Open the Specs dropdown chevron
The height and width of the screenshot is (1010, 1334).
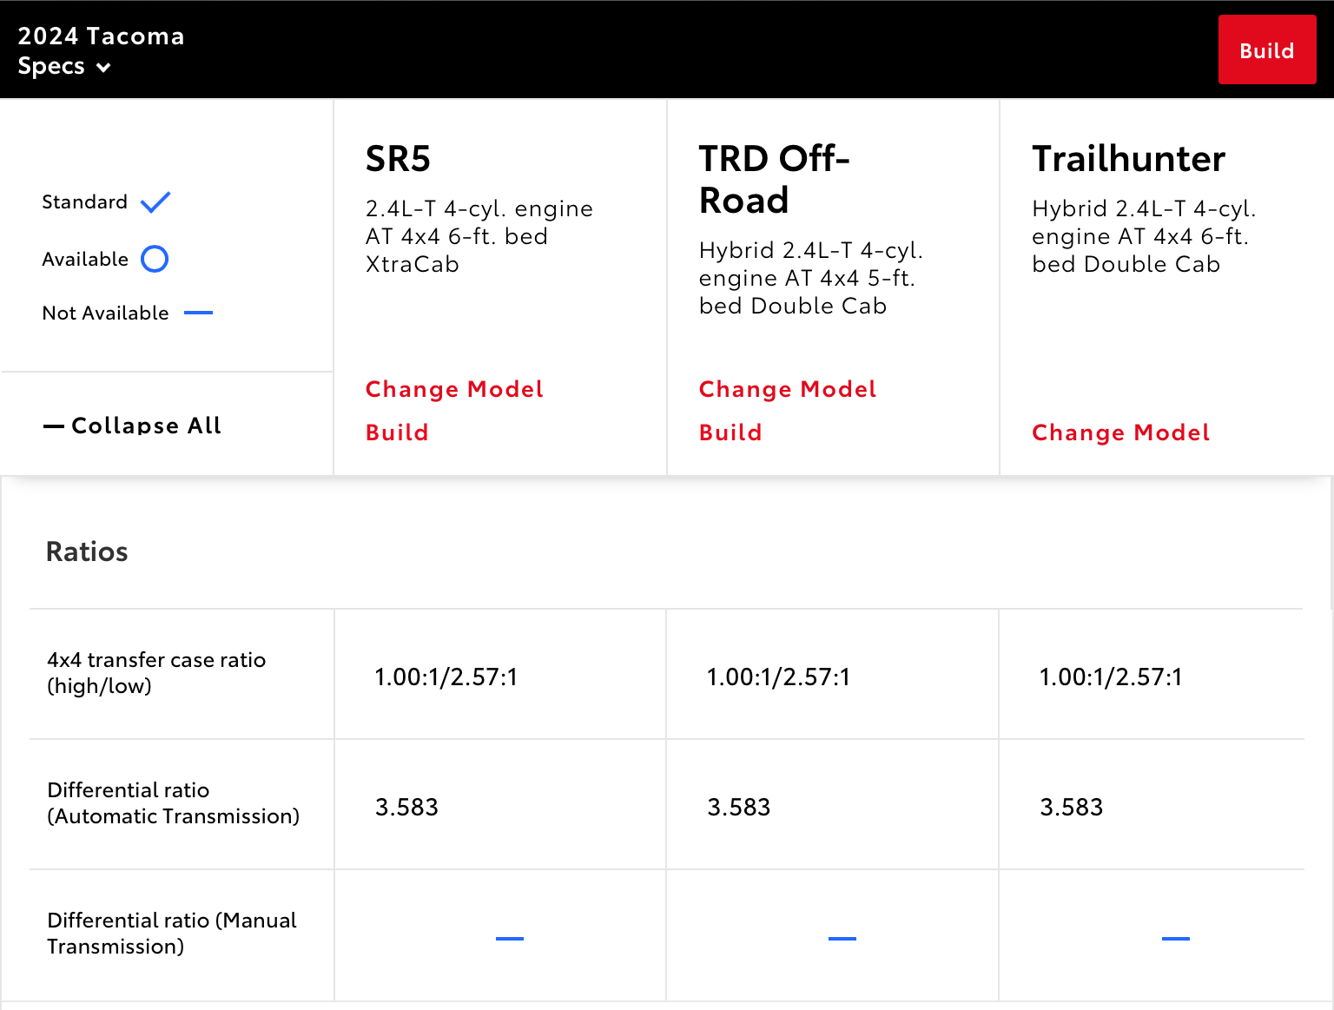[x=103, y=67]
